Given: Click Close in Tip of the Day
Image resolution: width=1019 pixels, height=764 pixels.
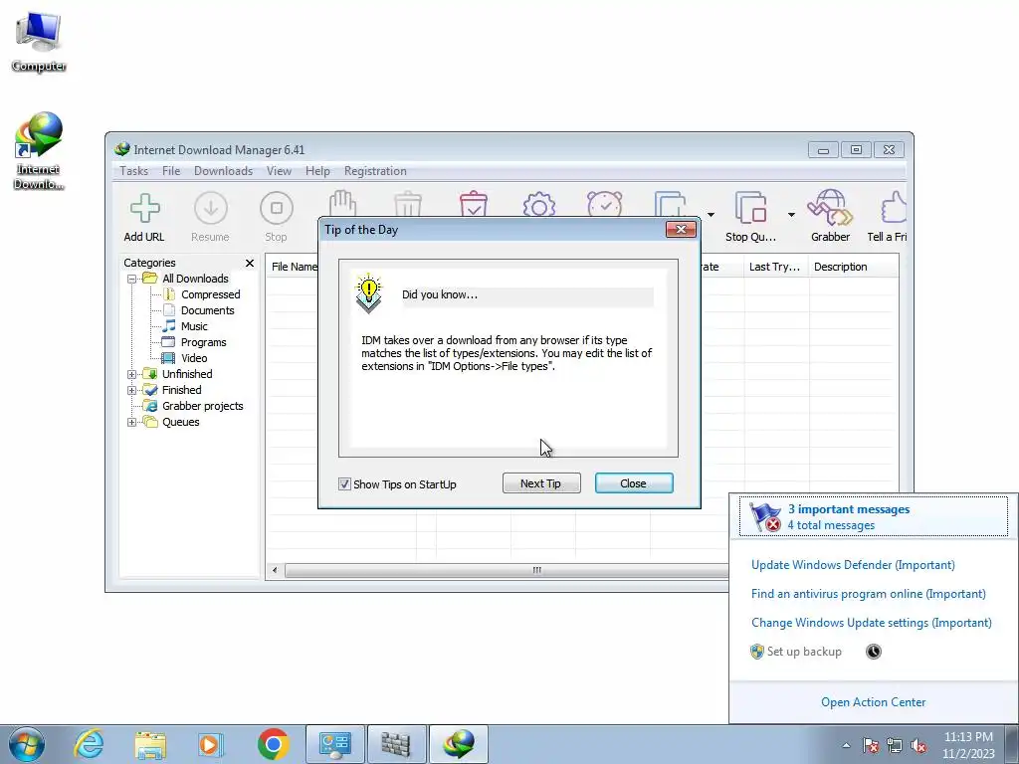Looking at the screenshot, I should click(634, 483).
